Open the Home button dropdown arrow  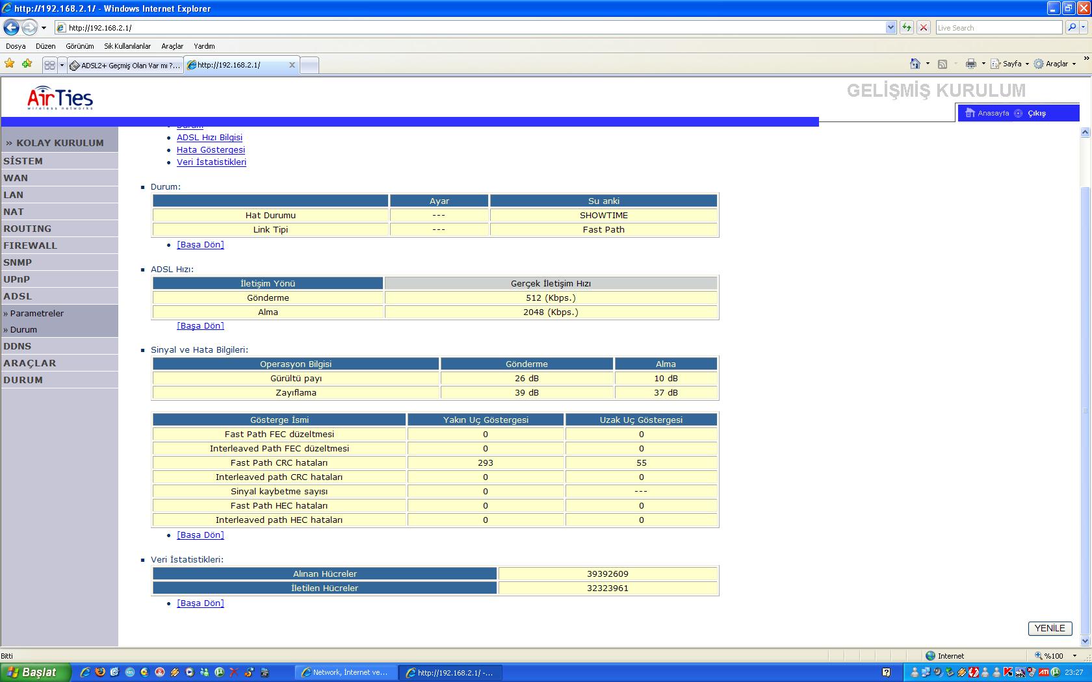tap(928, 64)
